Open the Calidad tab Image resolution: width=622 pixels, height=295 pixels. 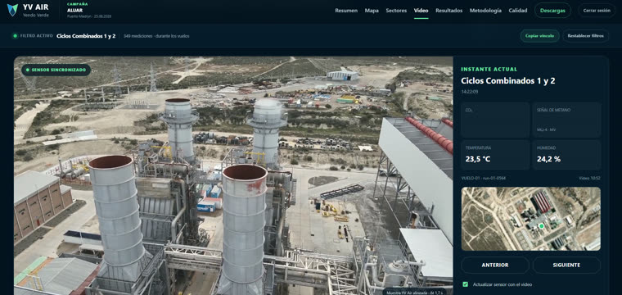518,11
